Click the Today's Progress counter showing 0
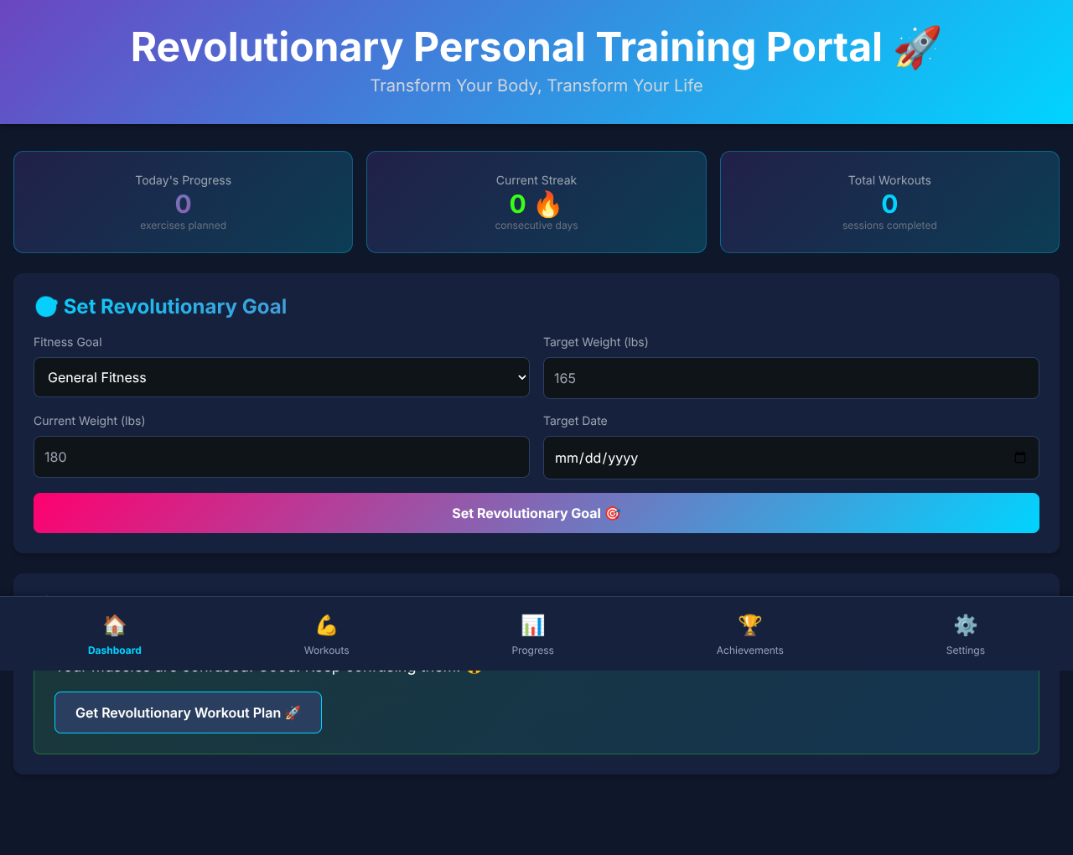This screenshot has height=855, width=1073. [183, 203]
